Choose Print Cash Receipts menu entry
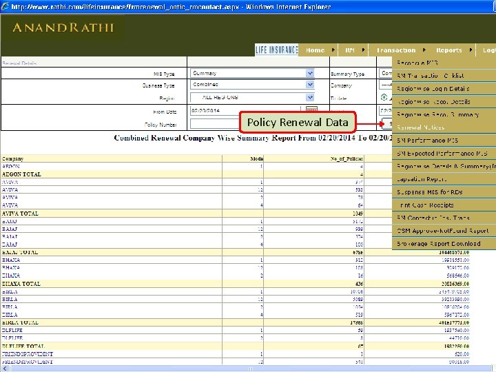Viewport: 496px width, 372px height. pos(444,205)
